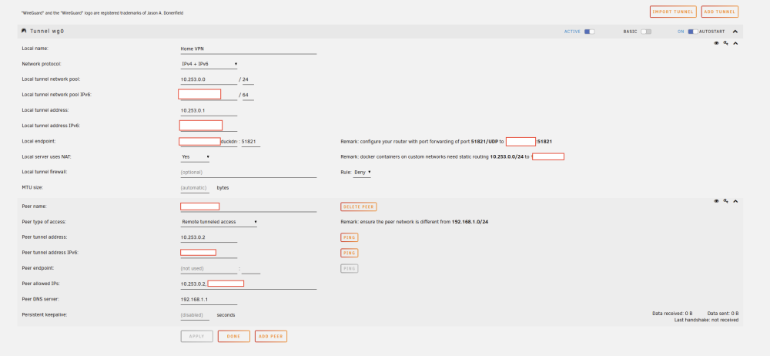Image resolution: width=770 pixels, height=356 pixels.
Task: Collapse the peer section chevron
Action: pyautogui.click(x=735, y=201)
